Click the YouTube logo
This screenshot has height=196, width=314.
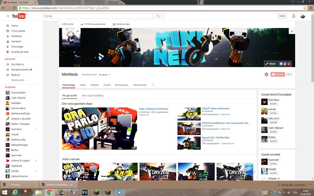click(19, 16)
